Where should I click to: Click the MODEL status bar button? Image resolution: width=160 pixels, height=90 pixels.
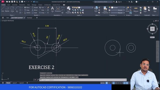point(102,83)
